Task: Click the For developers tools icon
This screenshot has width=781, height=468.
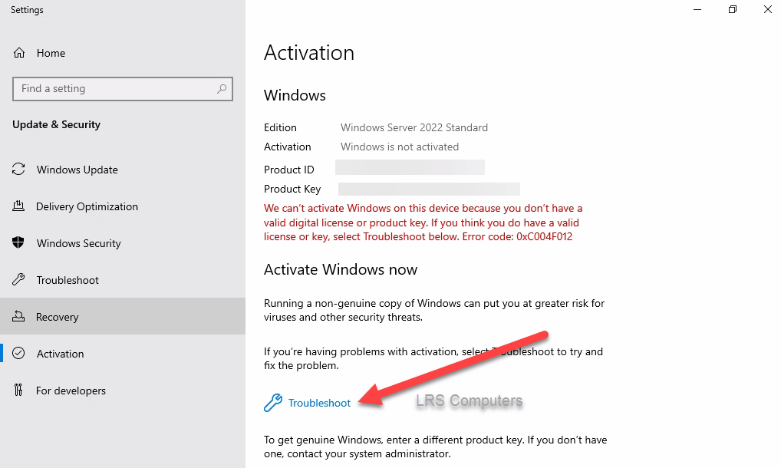Action: point(19,391)
